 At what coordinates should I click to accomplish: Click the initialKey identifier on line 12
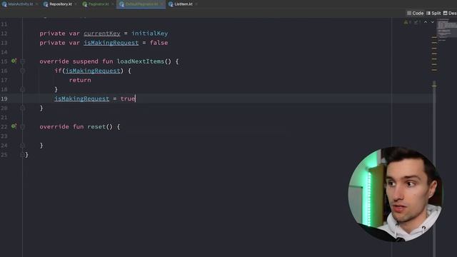coord(149,34)
